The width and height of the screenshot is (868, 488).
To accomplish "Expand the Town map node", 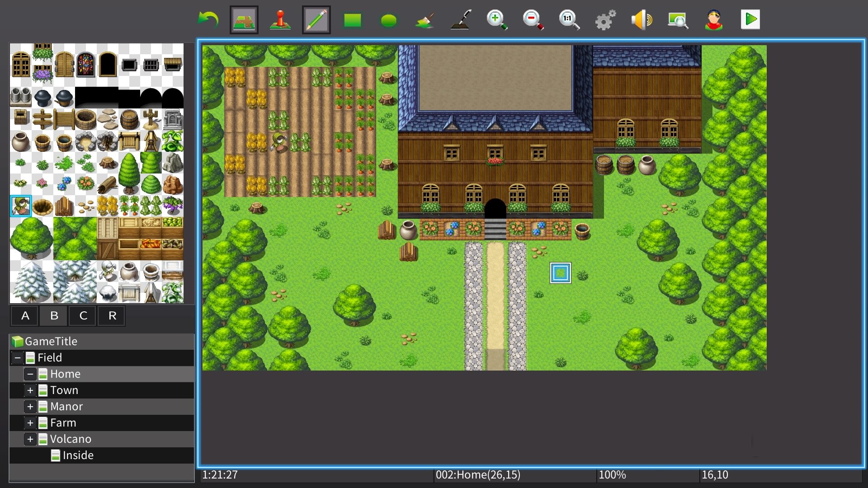I will (x=30, y=390).
